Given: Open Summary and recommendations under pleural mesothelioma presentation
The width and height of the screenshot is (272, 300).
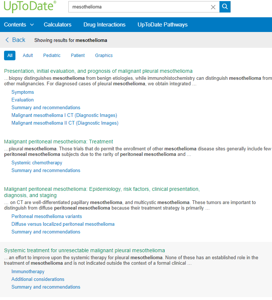Looking at the screenshot, I should (x=46, y=107).
